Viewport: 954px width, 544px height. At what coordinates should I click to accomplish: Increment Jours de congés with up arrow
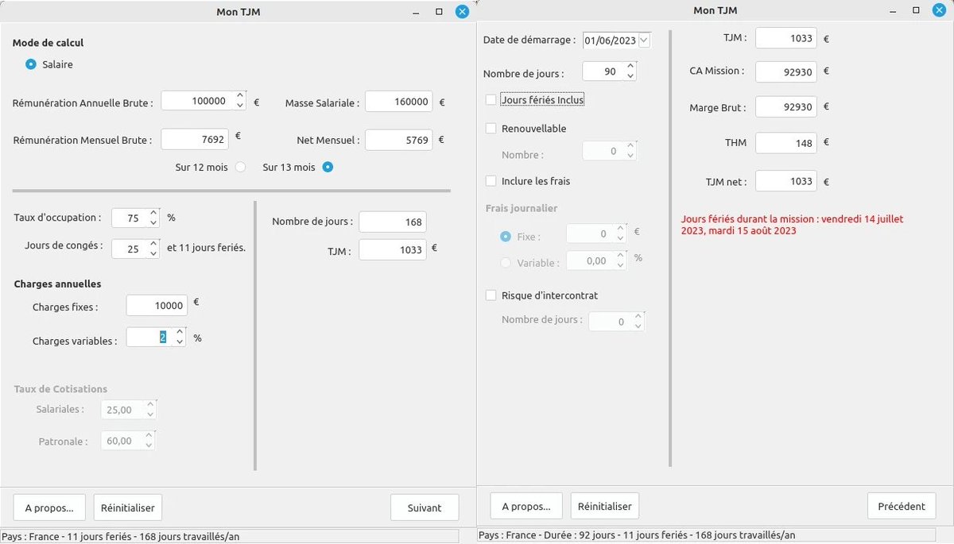[x=154, y=244]
